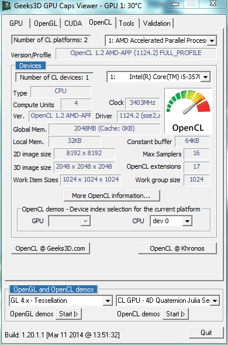
Task: Click the Driver field 1124.2
Action: 139,116
